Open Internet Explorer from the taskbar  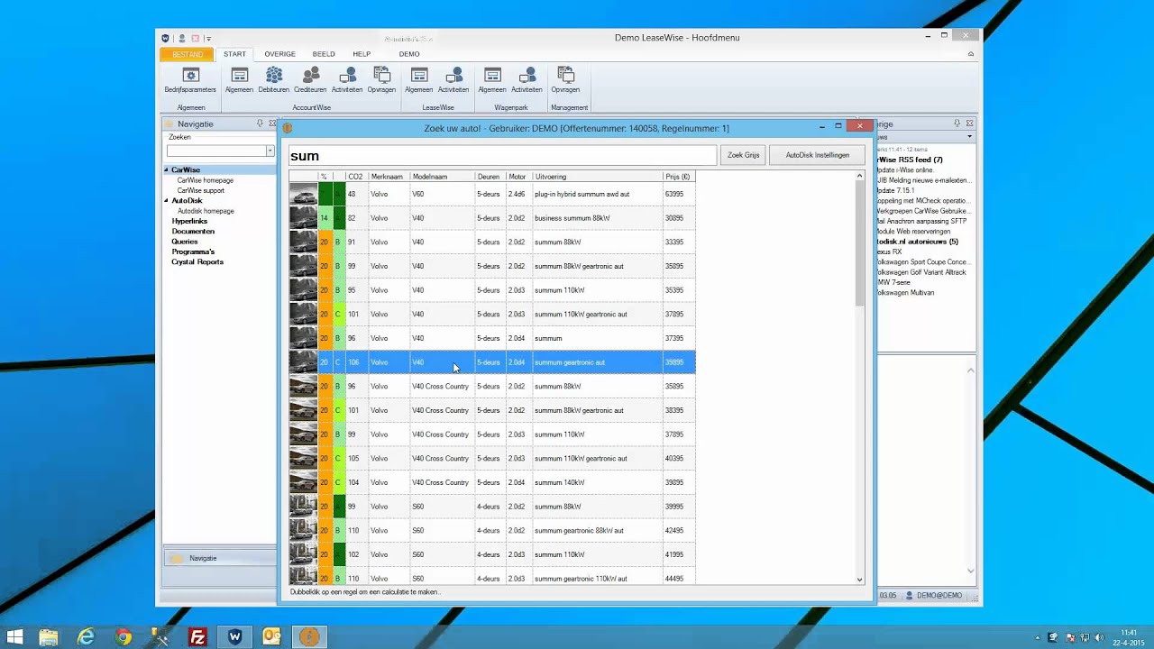86,637
